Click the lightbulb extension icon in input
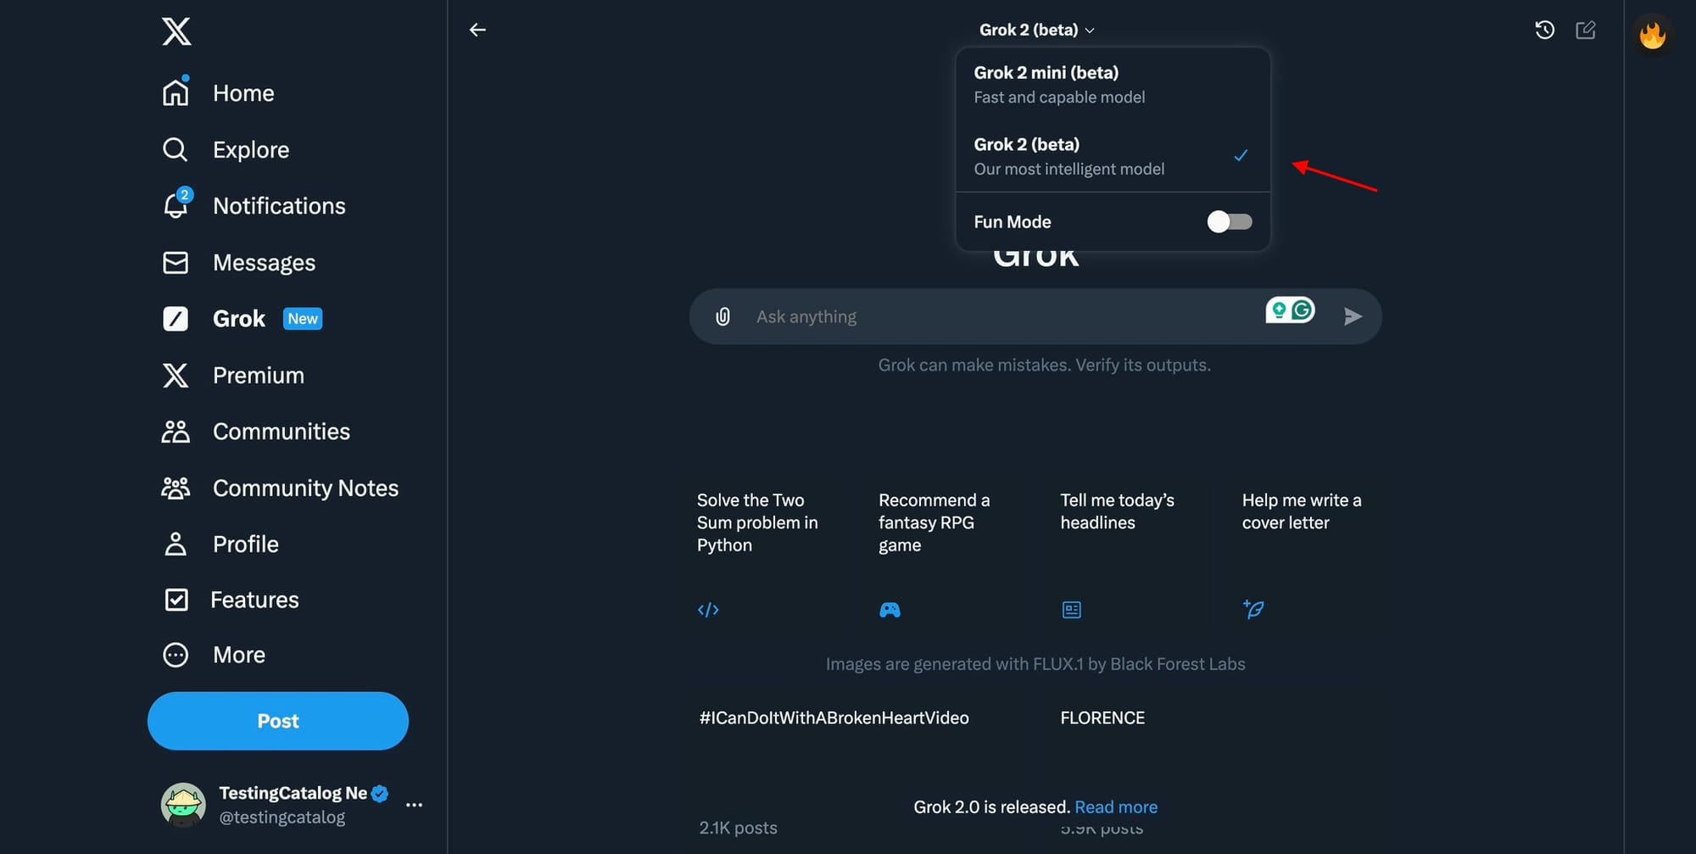This screenshot has width=1696, height=854. pos(1279,310)
